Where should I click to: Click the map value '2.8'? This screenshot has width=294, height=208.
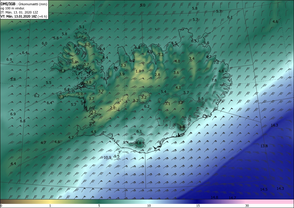click(x=158, y=75)
